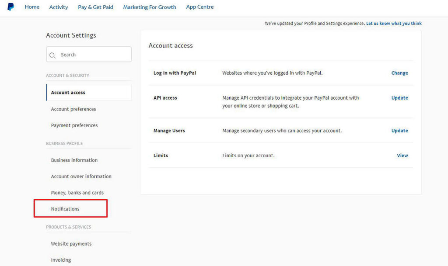Click View for account Limits
This screenshot has height=266, width=448.
[x=402, y=155]
